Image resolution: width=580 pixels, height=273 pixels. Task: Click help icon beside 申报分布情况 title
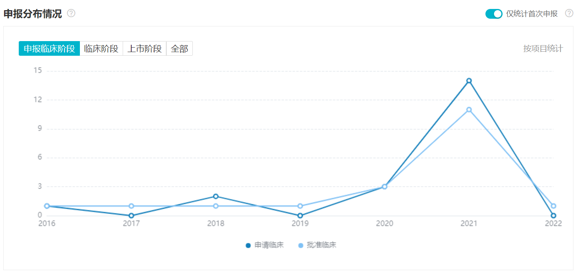[71, 13]
